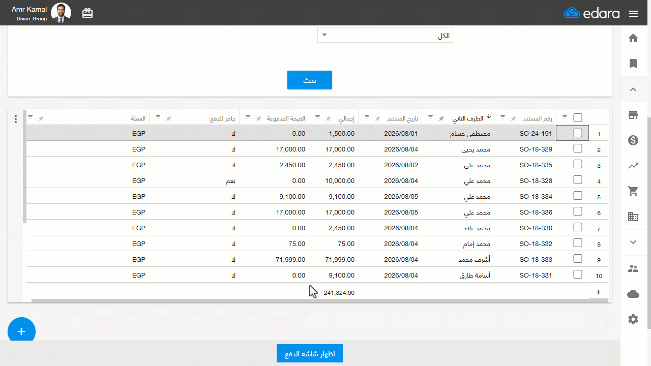Toggle the select-all header checkbox

click(578, 117)
